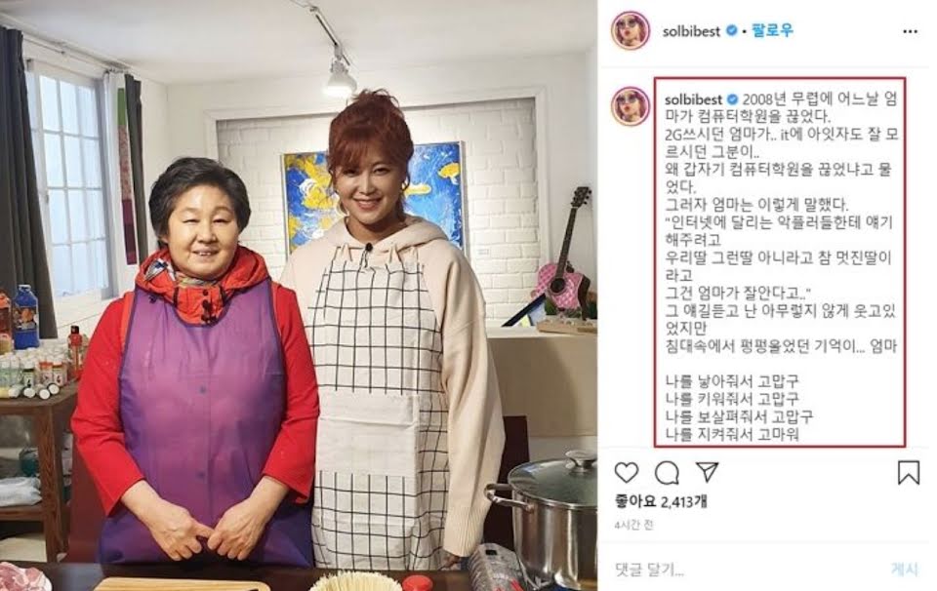
Task: Click the blue painting in the photo
Action: pyautogui.click(x=374, y=197)
